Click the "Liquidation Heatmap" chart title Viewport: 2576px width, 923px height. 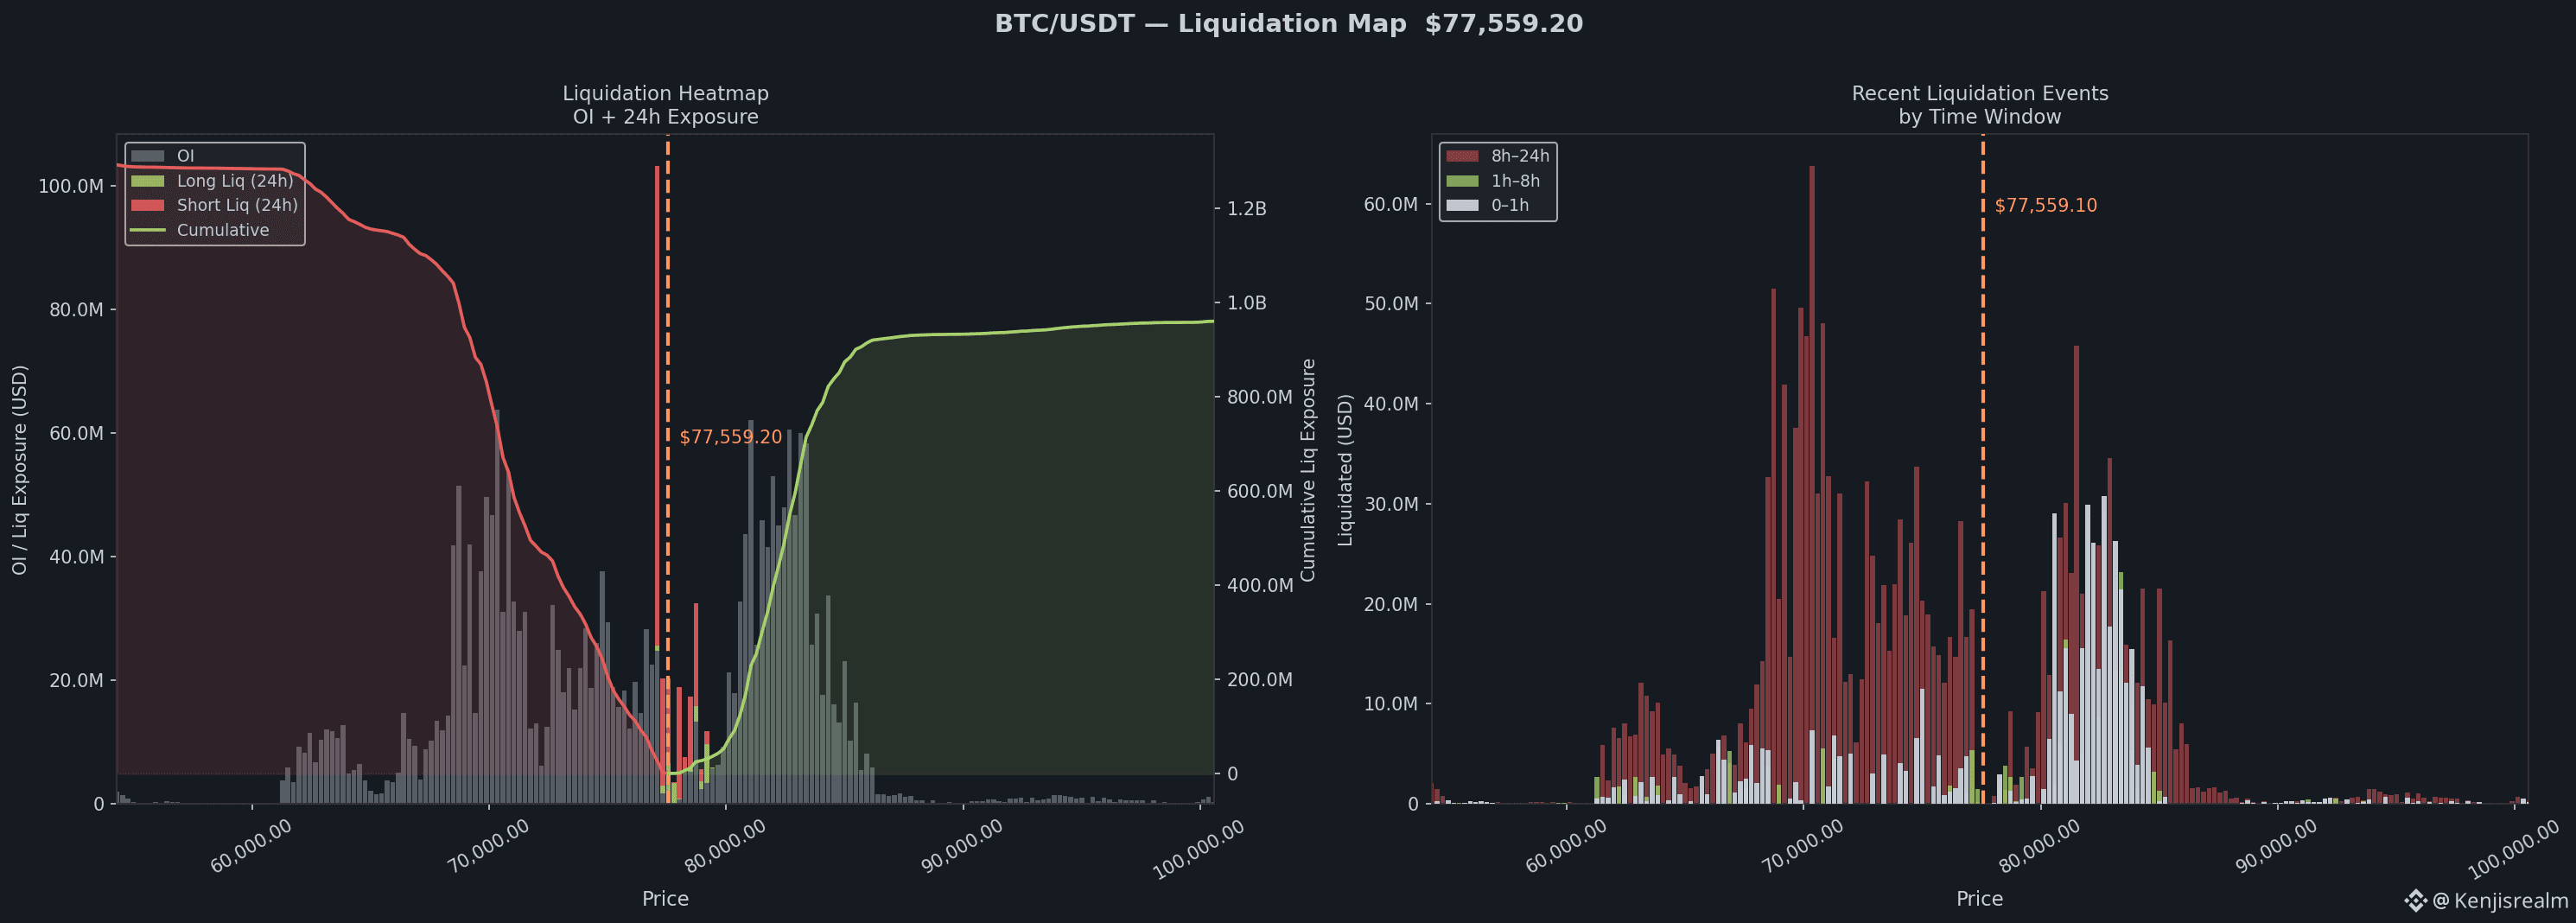pyautogui.click(x=665, y=93)
